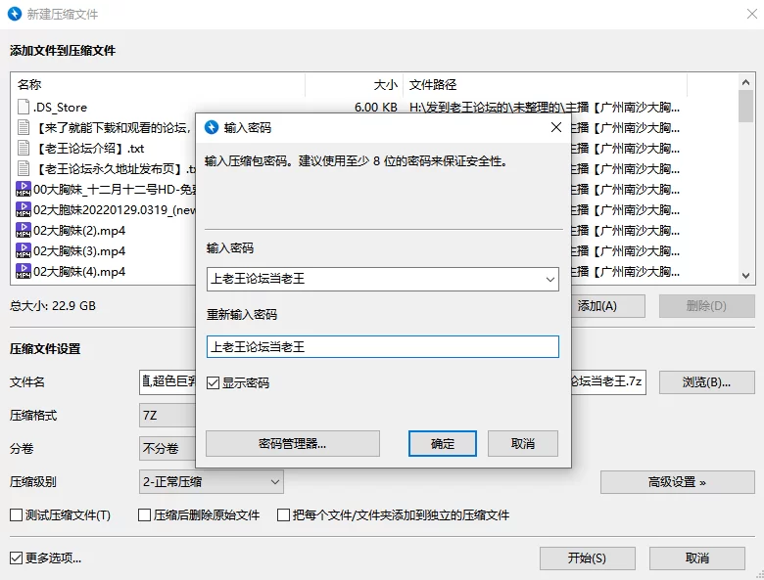Uncheck the 显示密码 checkbox
The image size is (764, 580).
[213, 383]
